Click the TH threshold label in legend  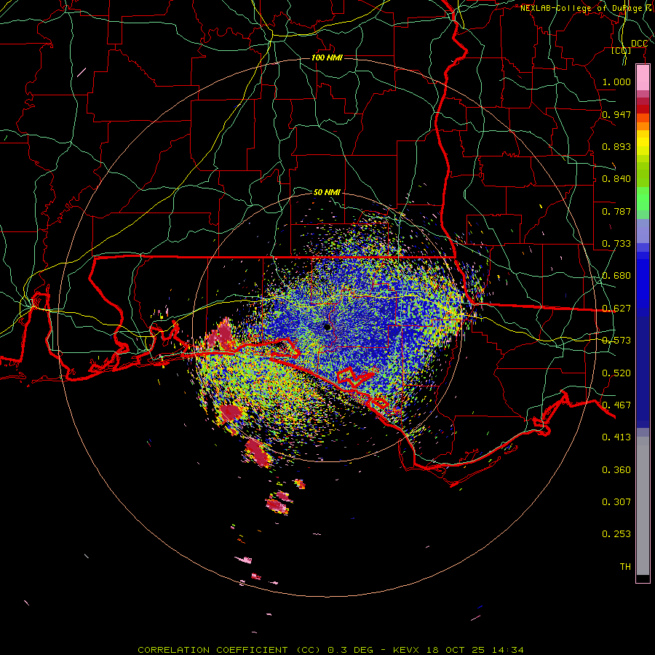pyautogui.click(x=625, y=567)
